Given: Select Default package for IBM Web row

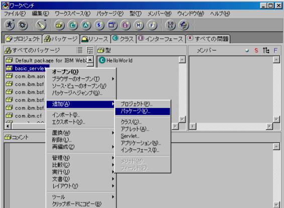Looking at the screenshot, I should point(46,60).
